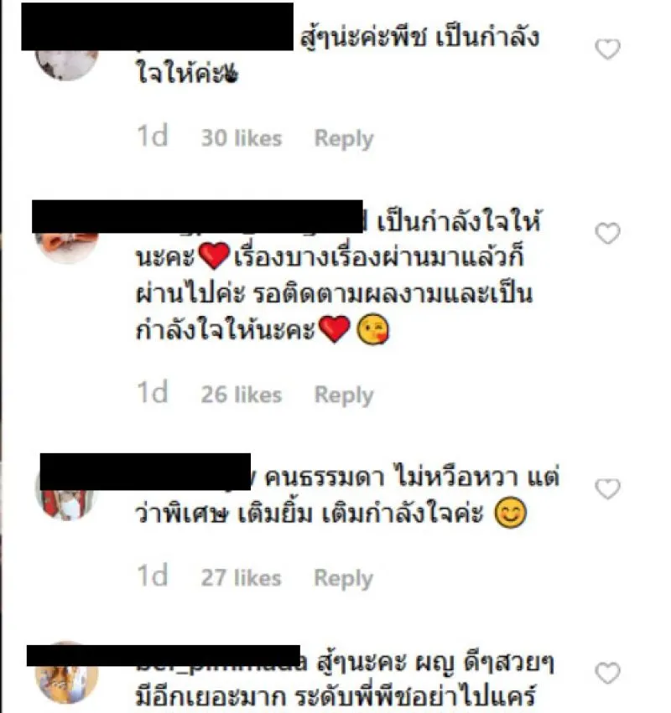Open the bottom commenter's profile photo
Screen dimensions: 671x713
tap(67, 678)
